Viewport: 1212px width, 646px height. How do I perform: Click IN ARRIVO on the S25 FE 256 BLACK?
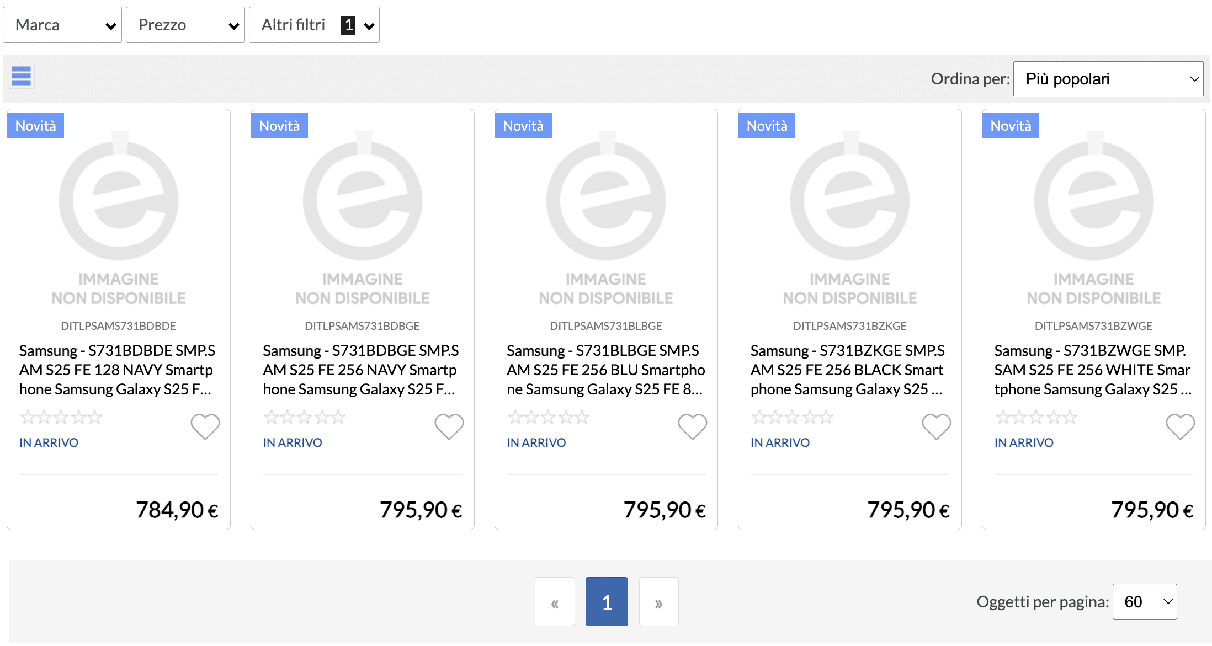780,442
